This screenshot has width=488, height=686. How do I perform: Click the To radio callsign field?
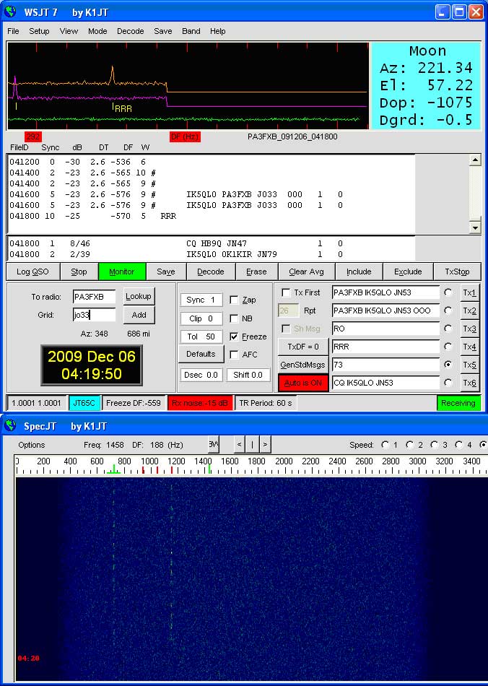94,297
